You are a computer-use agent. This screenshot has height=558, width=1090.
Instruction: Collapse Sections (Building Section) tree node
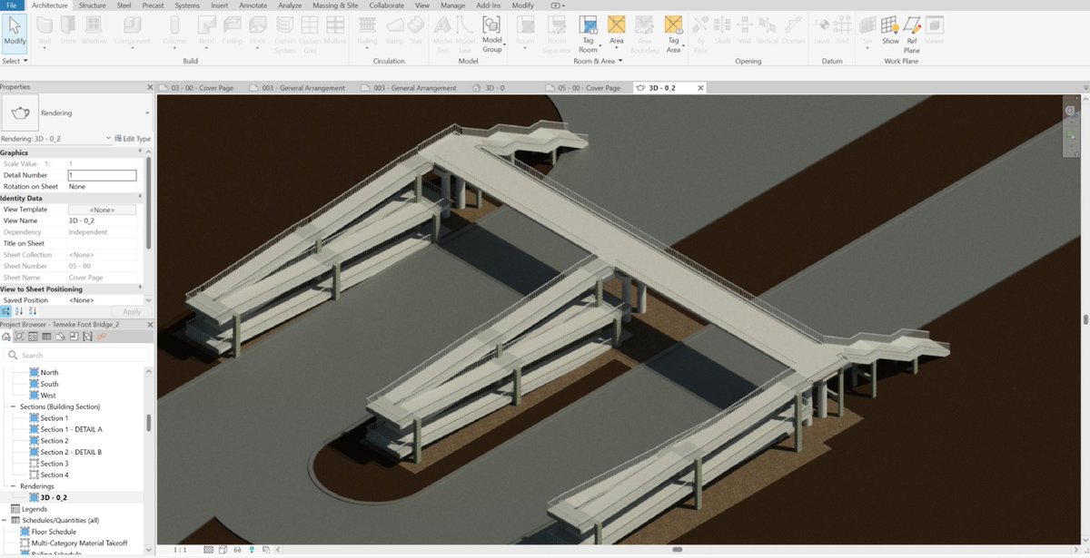click(15, 406)
